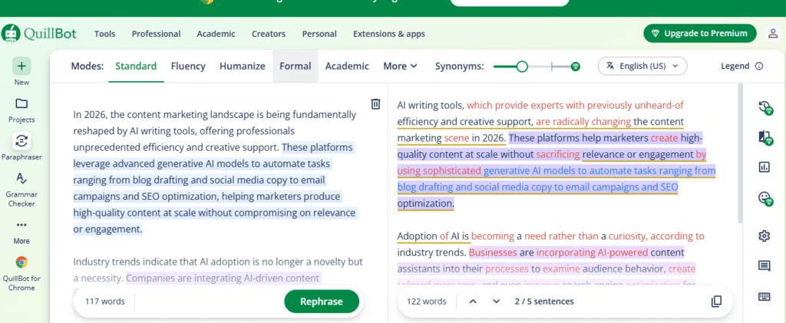Image resolution: width=786 pixels, height=323 pixels.
Task: Expand the More modes dropdown
Action: click(401, 66)
